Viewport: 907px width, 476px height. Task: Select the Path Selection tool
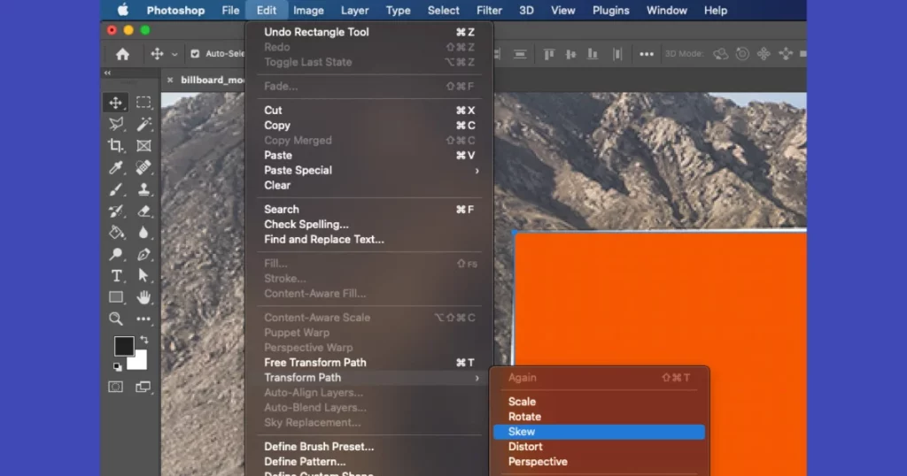click(x=143, y=276)
